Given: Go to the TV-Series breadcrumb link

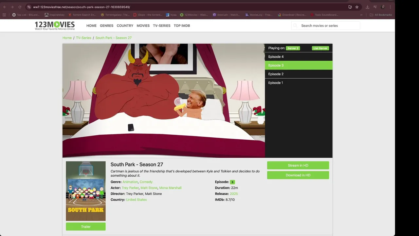Looking at the screenshot, I should pos(83,38).
